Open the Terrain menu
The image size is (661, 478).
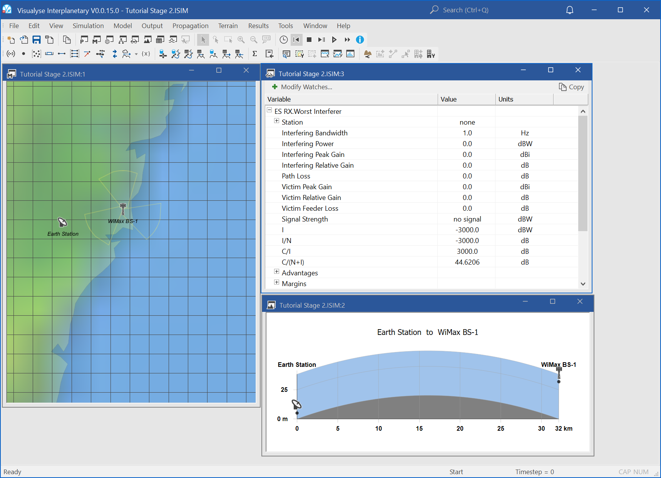[228, 26]
